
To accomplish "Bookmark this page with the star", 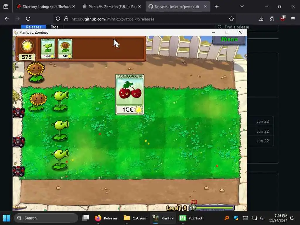I will tap(231, 19).
